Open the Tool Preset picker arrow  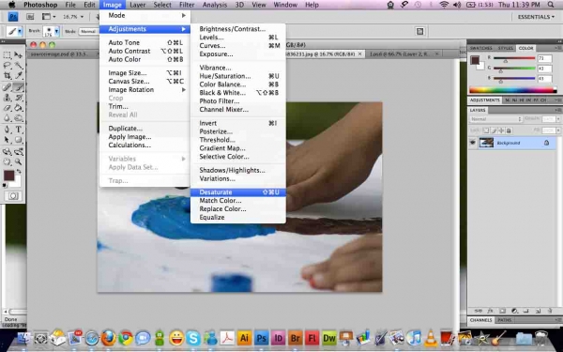[20, 32]
